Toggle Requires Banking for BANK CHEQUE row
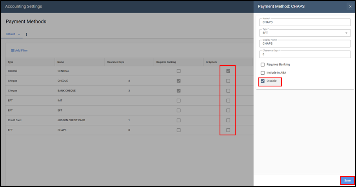This screenshot has height=187, width=356. [x=179, y=91]
